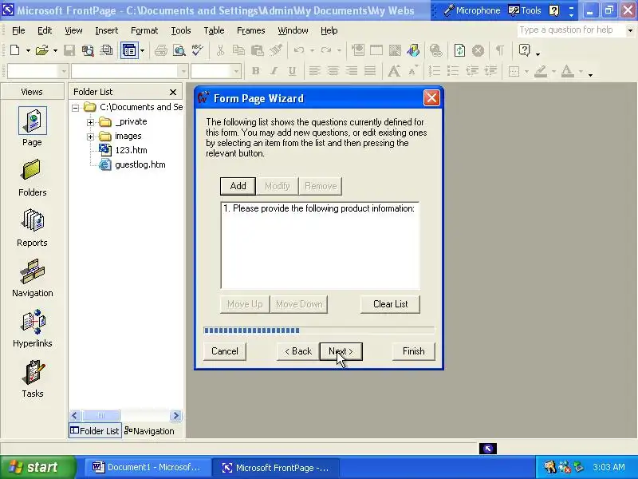Click the Windows Start button
The height and width of the screenshot is (479, 638).
[38, 467]
